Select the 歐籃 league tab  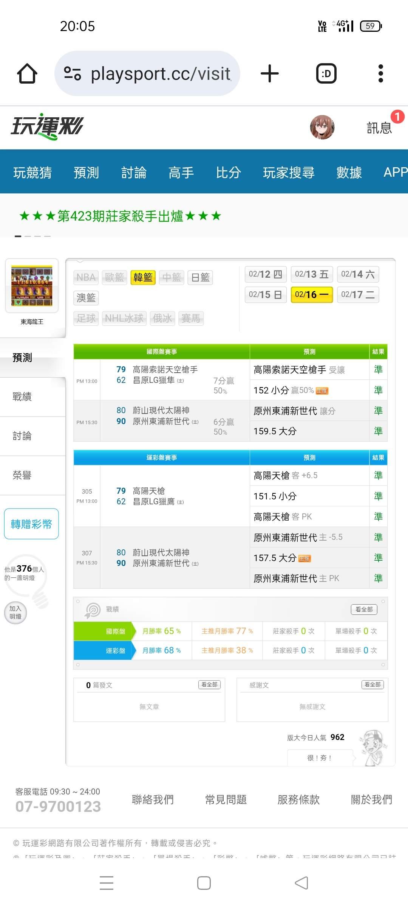click(114, 277)
